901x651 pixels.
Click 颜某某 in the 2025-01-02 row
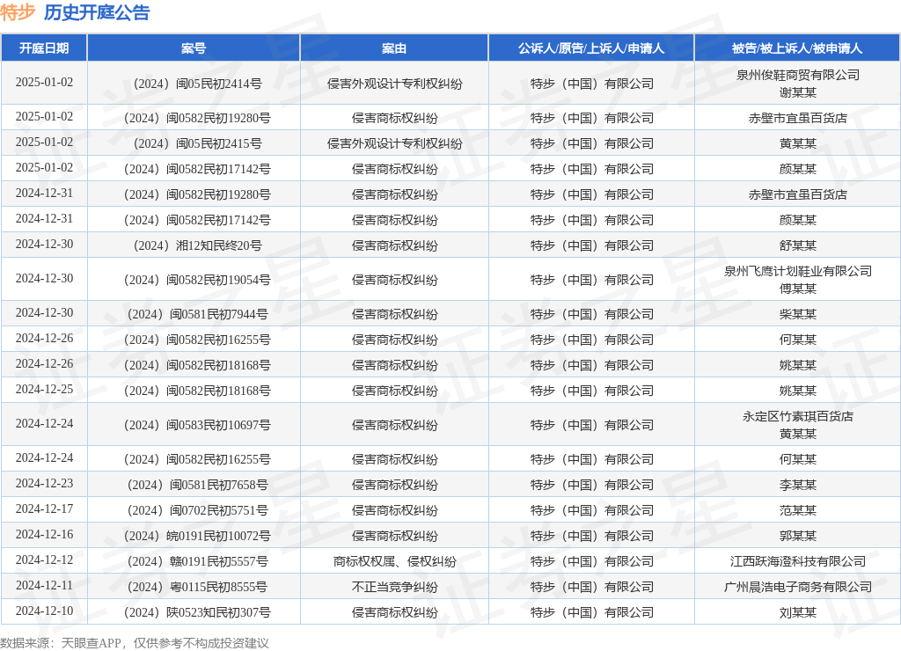coord(797,170)
